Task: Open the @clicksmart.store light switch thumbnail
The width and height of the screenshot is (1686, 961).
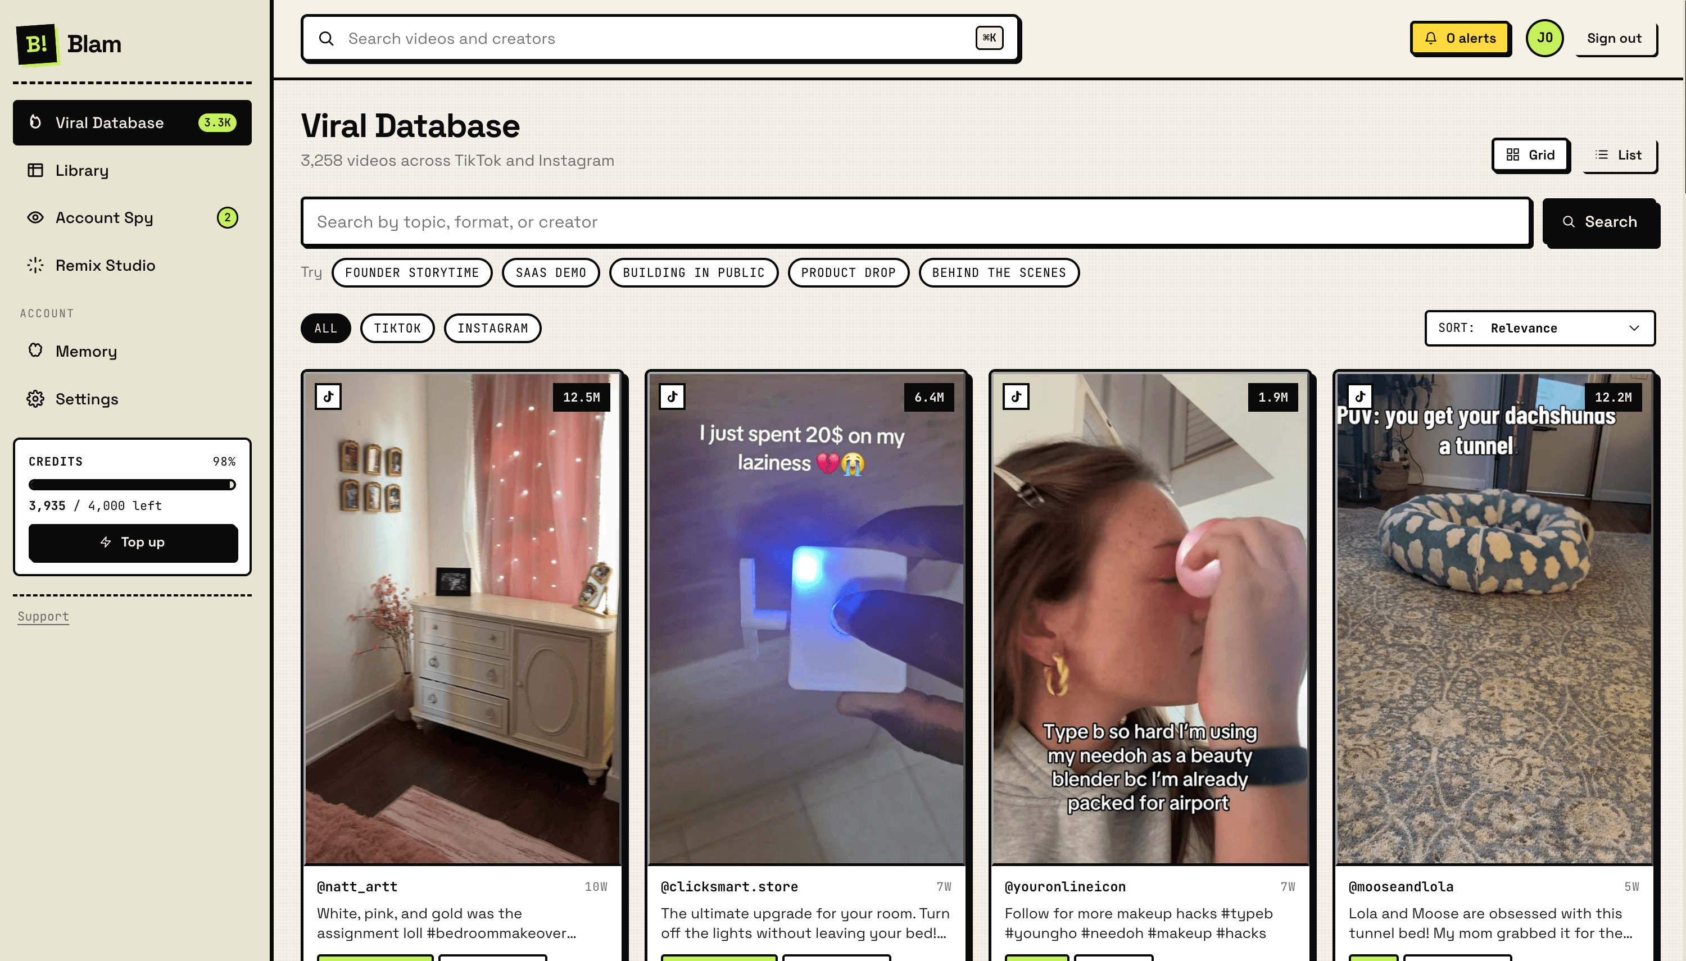Action: [x=806, y=619]
